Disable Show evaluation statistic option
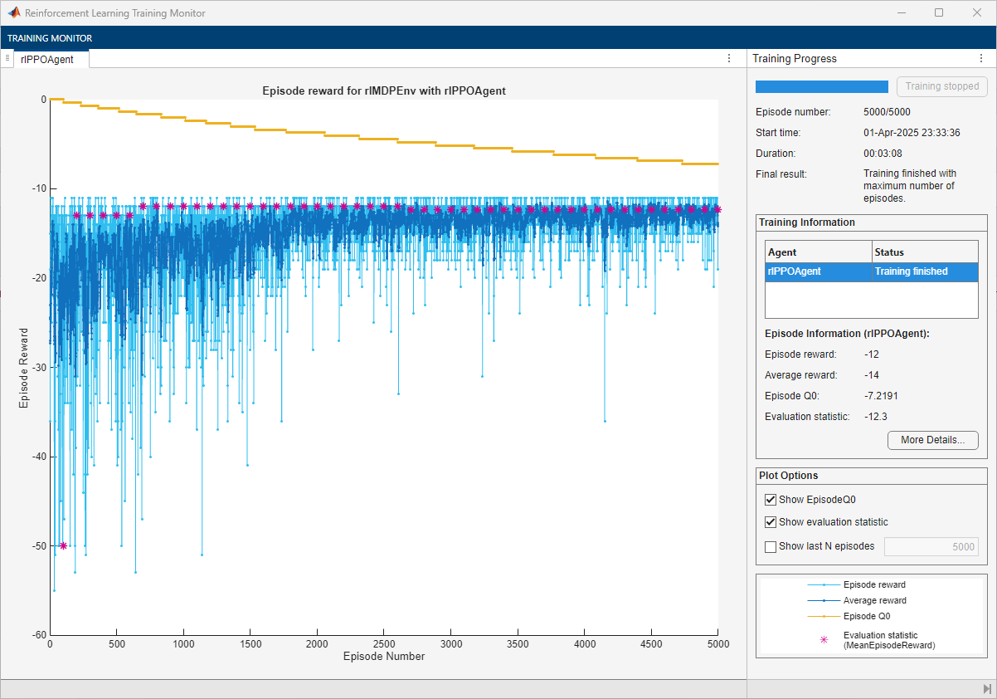This screenshot has width=997, height=699. pos(771,522)
